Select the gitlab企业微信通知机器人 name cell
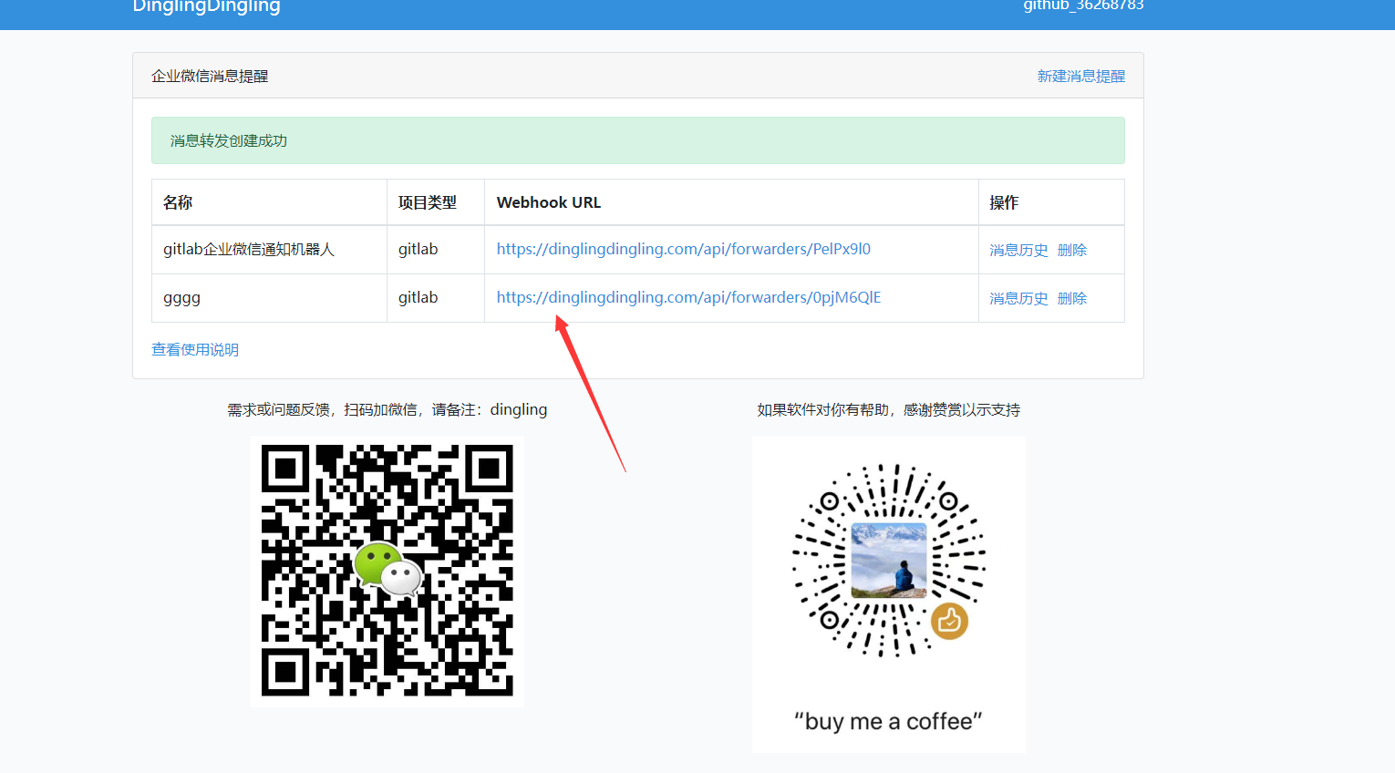Screen dimensions: 1395x773 269,250
